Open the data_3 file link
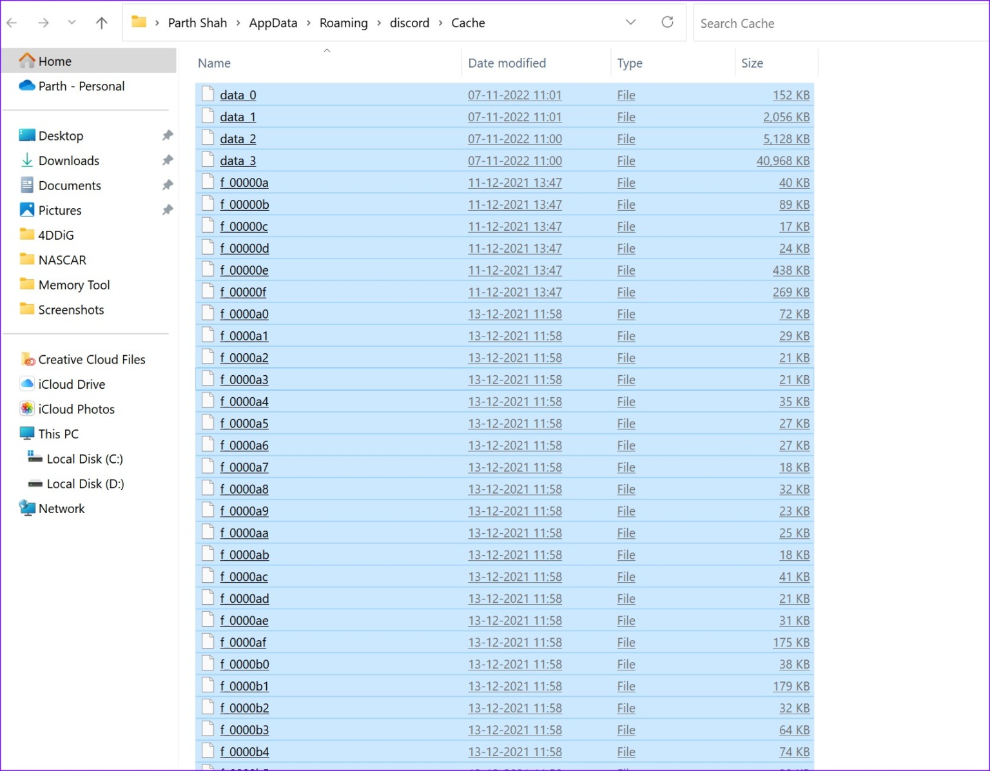 tap(238, 161)
